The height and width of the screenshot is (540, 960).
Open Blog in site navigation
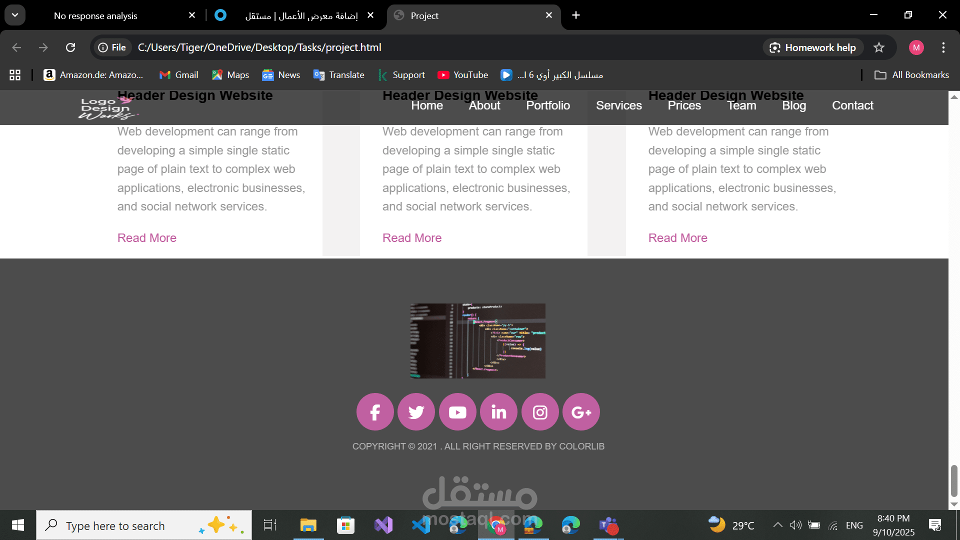(x=794, y=105)
